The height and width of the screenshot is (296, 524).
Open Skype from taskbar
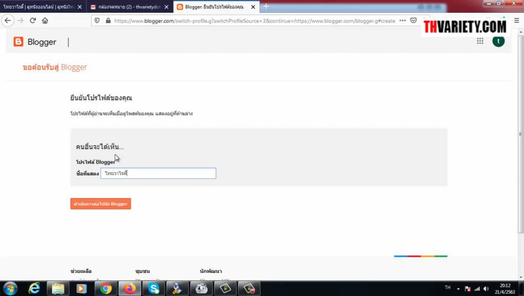[x=154, y=288]
